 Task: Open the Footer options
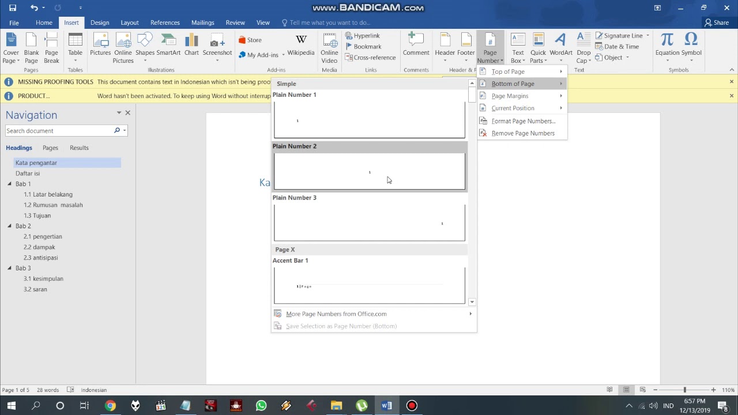click(466, 48)
